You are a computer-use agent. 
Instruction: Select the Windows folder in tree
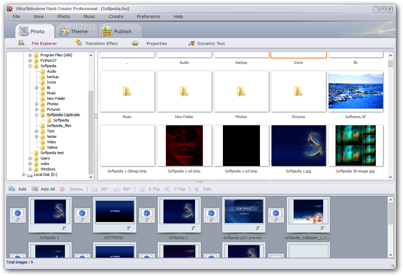click(48, 169)
